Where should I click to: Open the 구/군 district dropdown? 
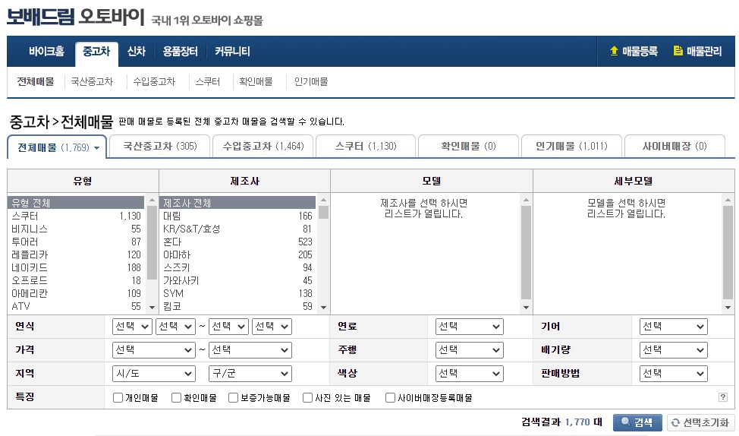[x=250, y=374]
